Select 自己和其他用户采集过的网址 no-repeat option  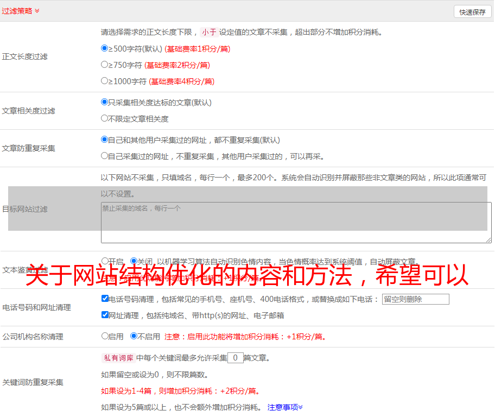click(x=105, y=140)
